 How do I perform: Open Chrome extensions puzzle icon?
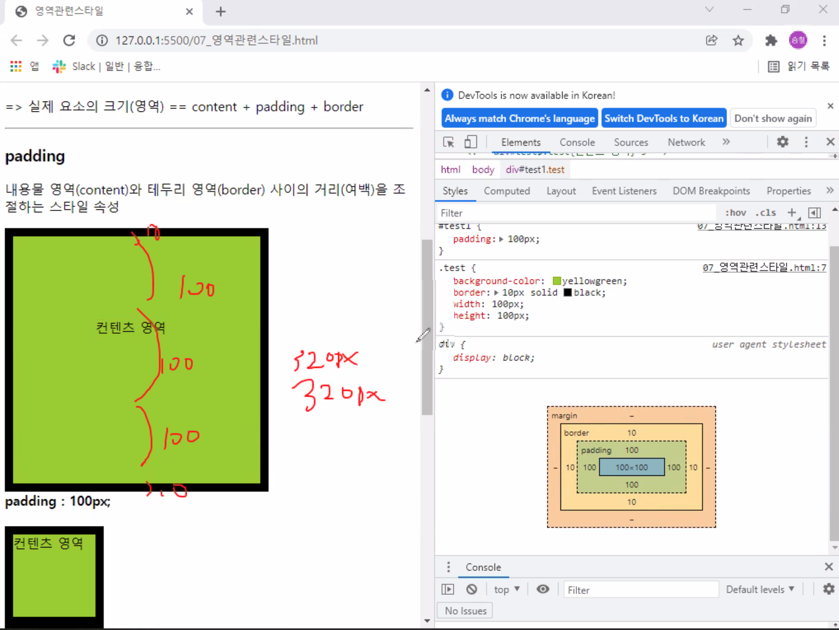click(x=770, y=40)
